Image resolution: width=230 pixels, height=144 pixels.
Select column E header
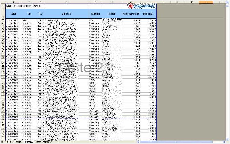point(96,2)
